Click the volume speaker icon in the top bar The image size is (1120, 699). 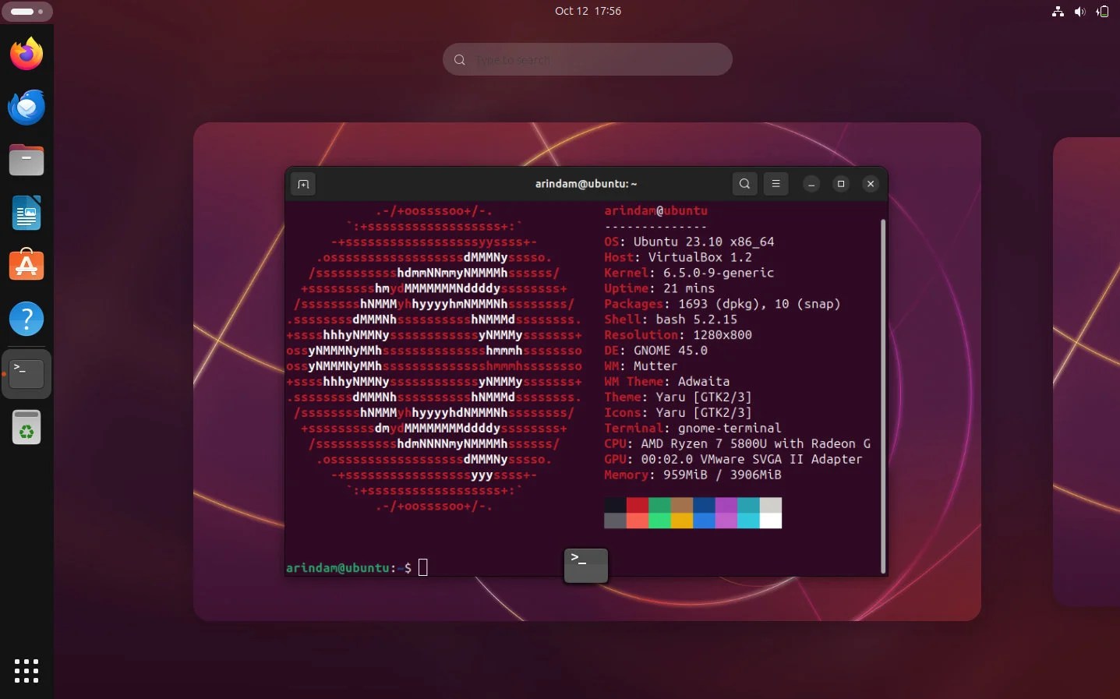[x=1079, y=12]
